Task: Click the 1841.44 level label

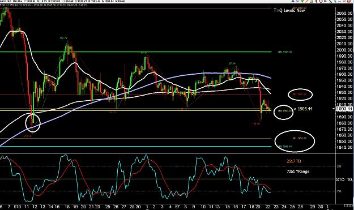Action: point(285,147)
